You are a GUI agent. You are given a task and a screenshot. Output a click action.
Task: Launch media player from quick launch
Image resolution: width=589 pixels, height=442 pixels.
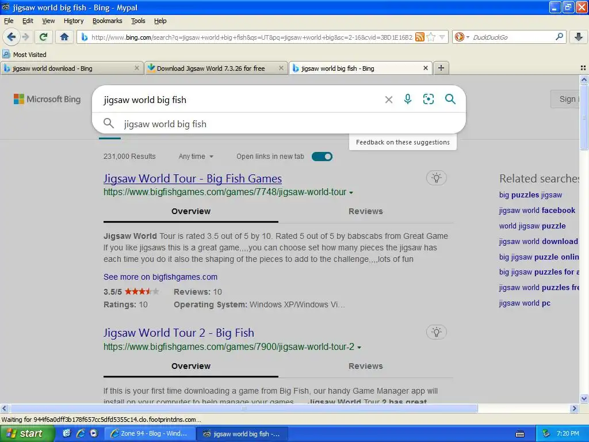(94, 433)
